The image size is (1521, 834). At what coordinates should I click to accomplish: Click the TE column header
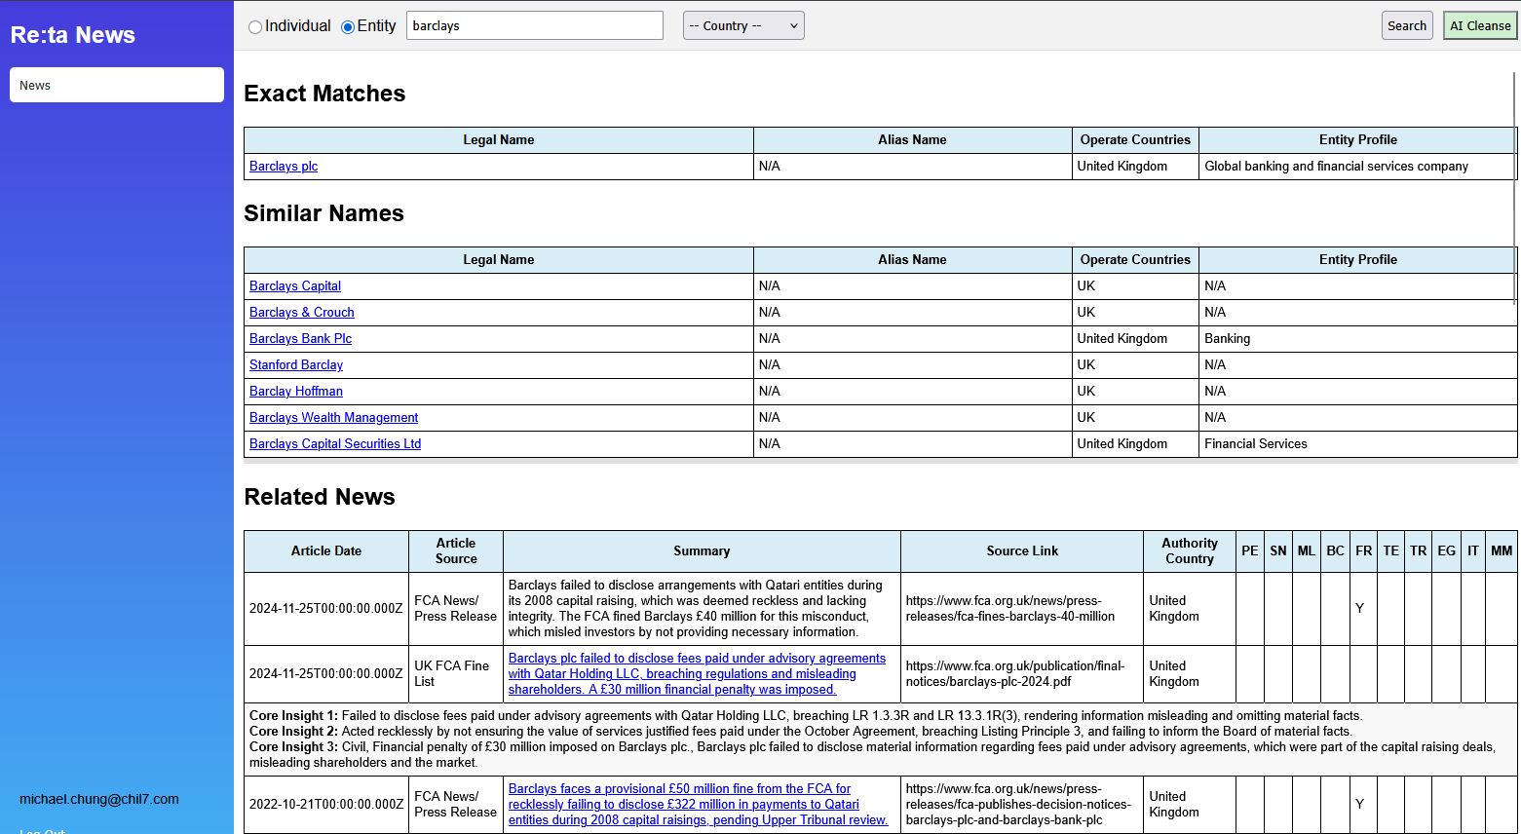point(1391,551)
